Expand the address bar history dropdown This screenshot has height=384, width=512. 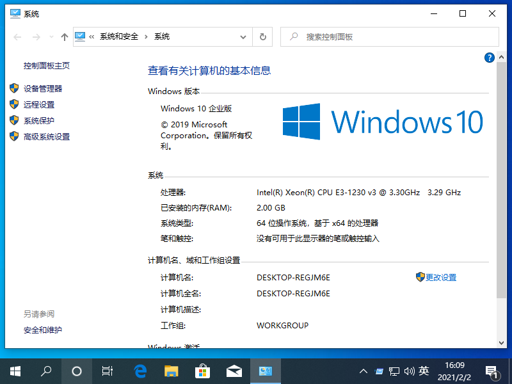click(243, 37)
